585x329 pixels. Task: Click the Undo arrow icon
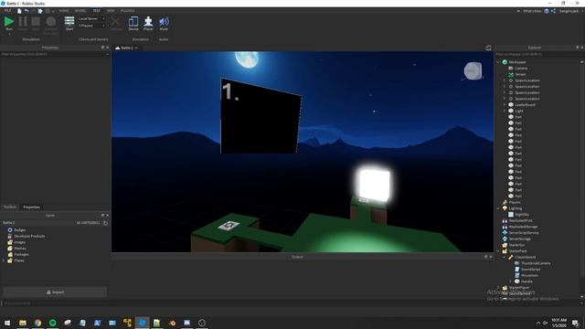[x=27, y=11]
